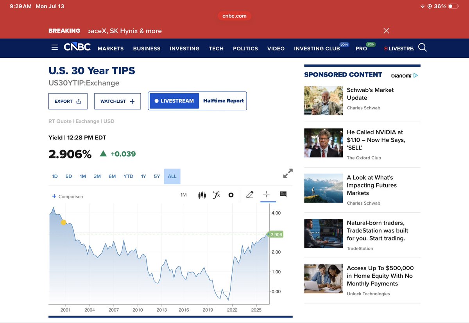Open the VIDEO nav menu
The width and height of the screenshot is (469, 323).
click(x=276, y=48)
